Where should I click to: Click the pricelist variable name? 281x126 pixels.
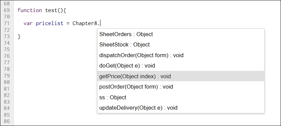pos(49,23)
